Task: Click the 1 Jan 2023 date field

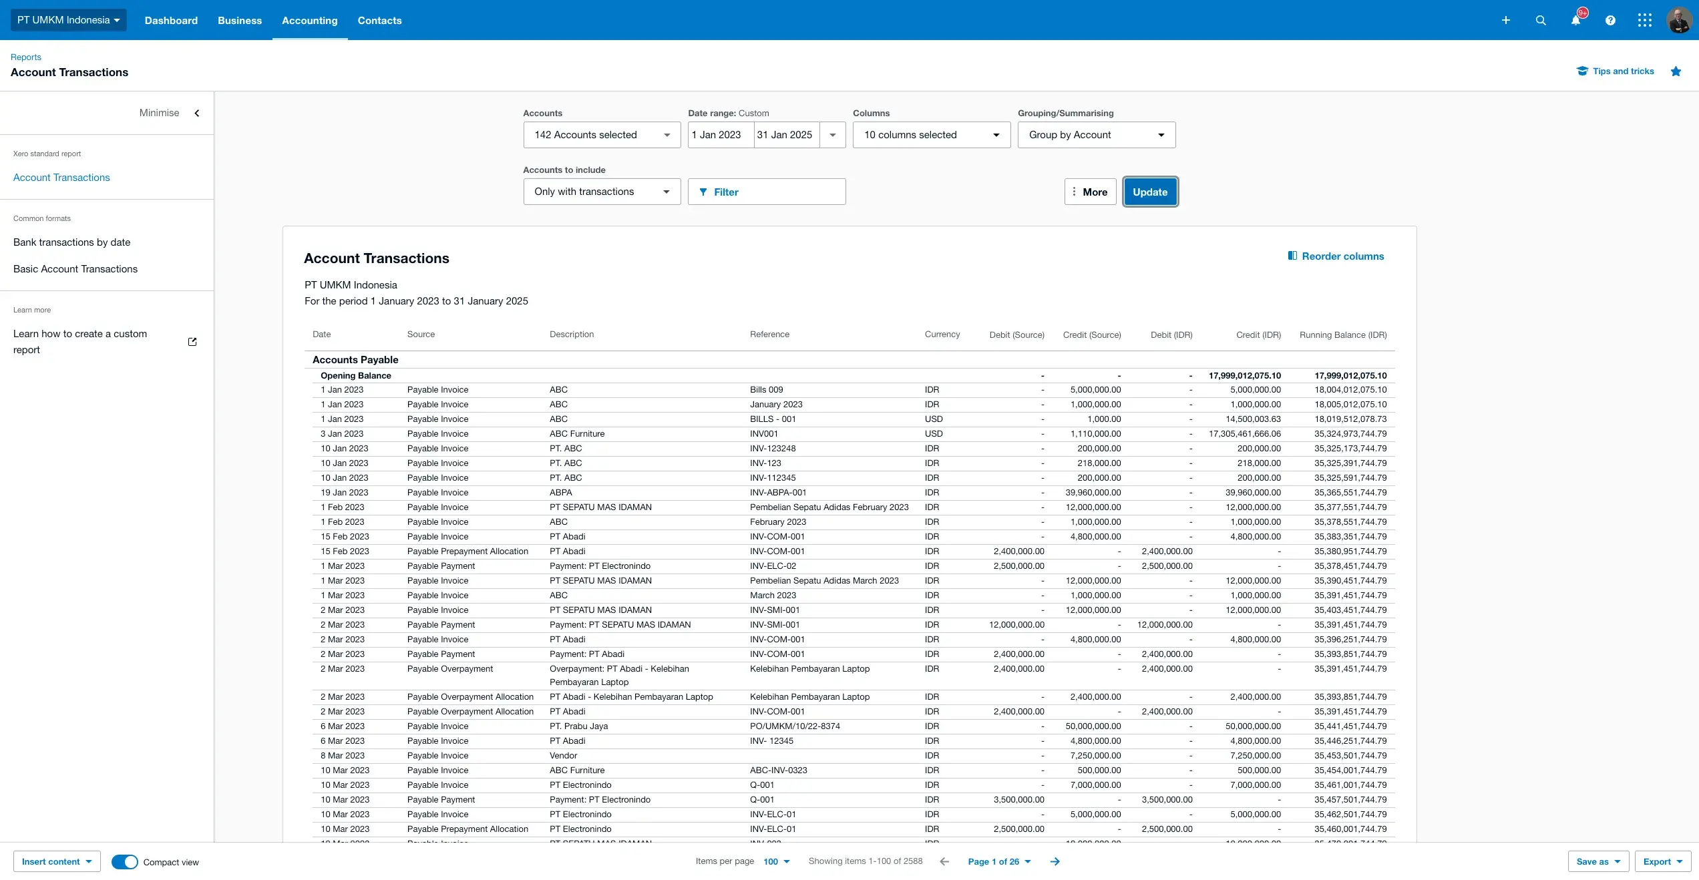Action: [719, 134]
